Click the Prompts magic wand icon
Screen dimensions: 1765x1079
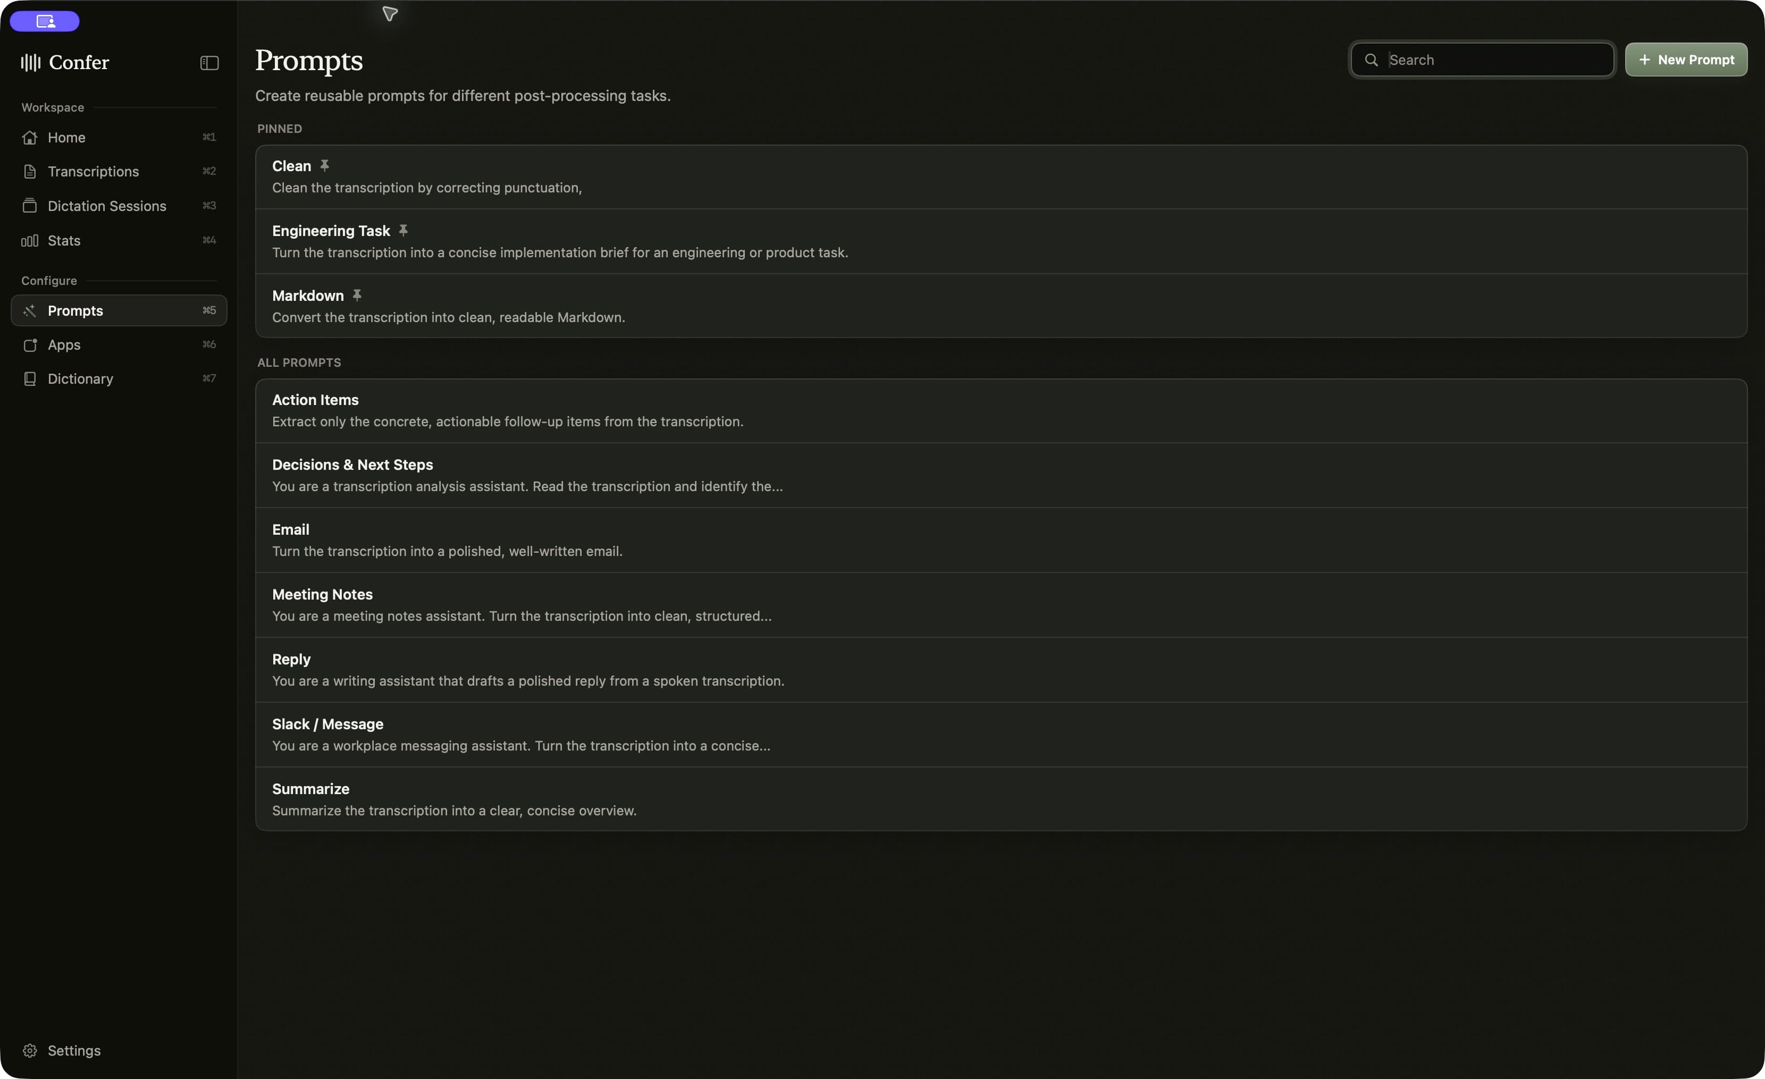pos(29,311)
